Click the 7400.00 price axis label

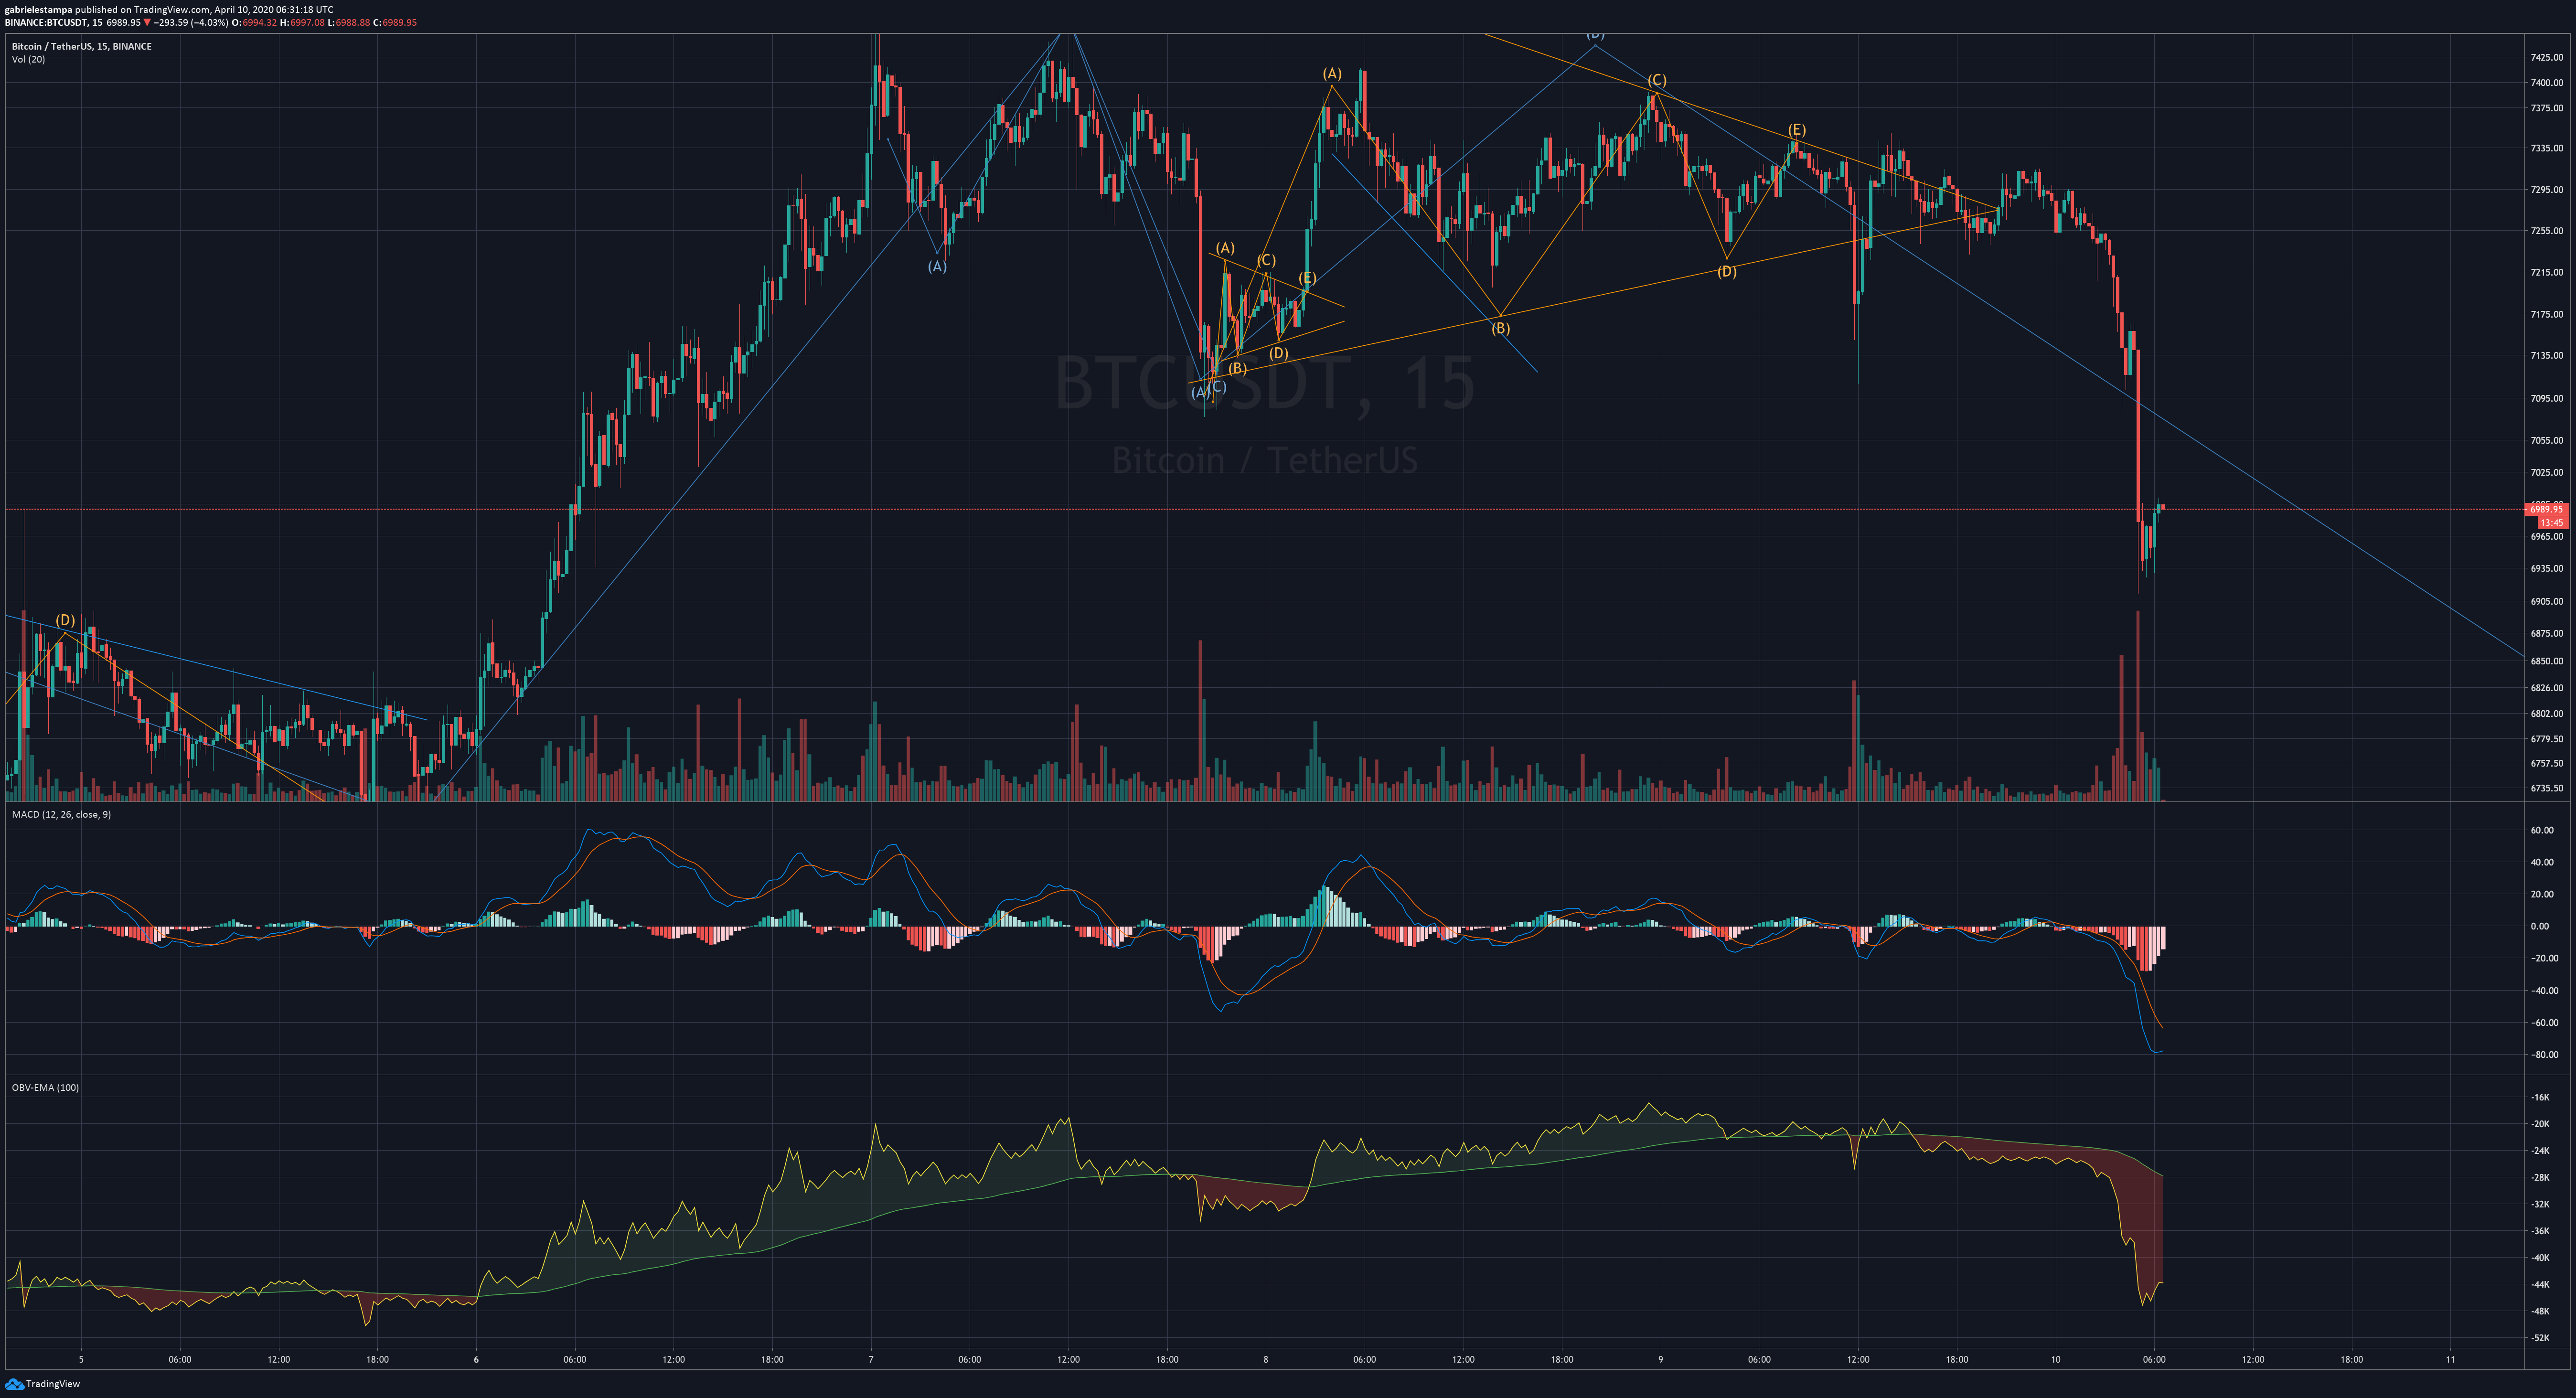(2547, 83)
